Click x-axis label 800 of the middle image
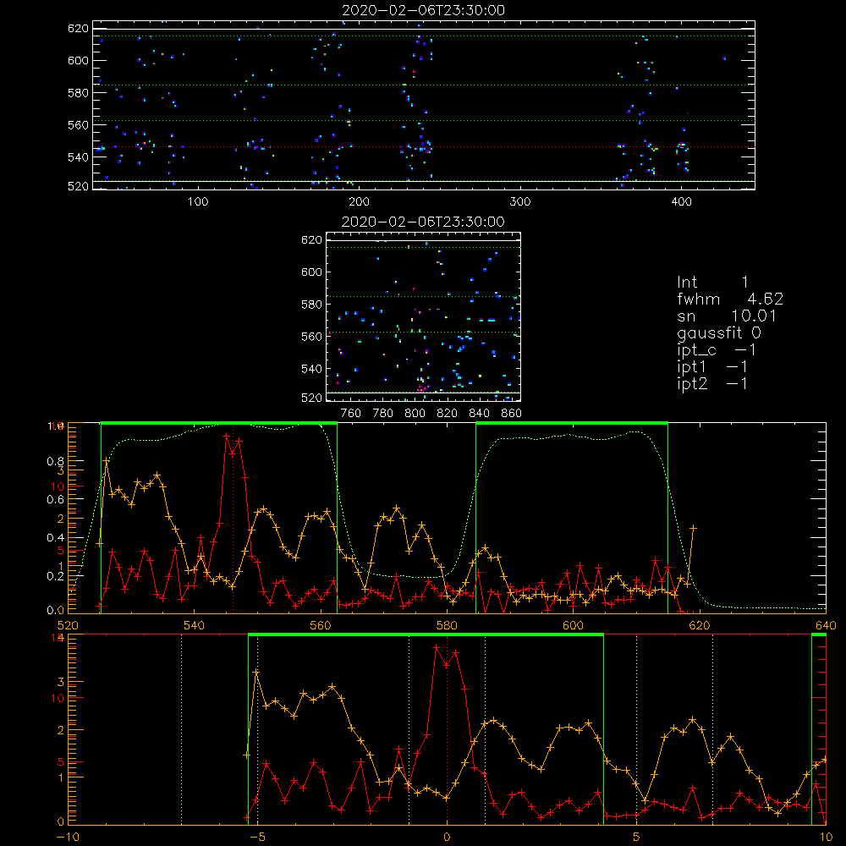 pyautogui.click(x=415, y=414)
